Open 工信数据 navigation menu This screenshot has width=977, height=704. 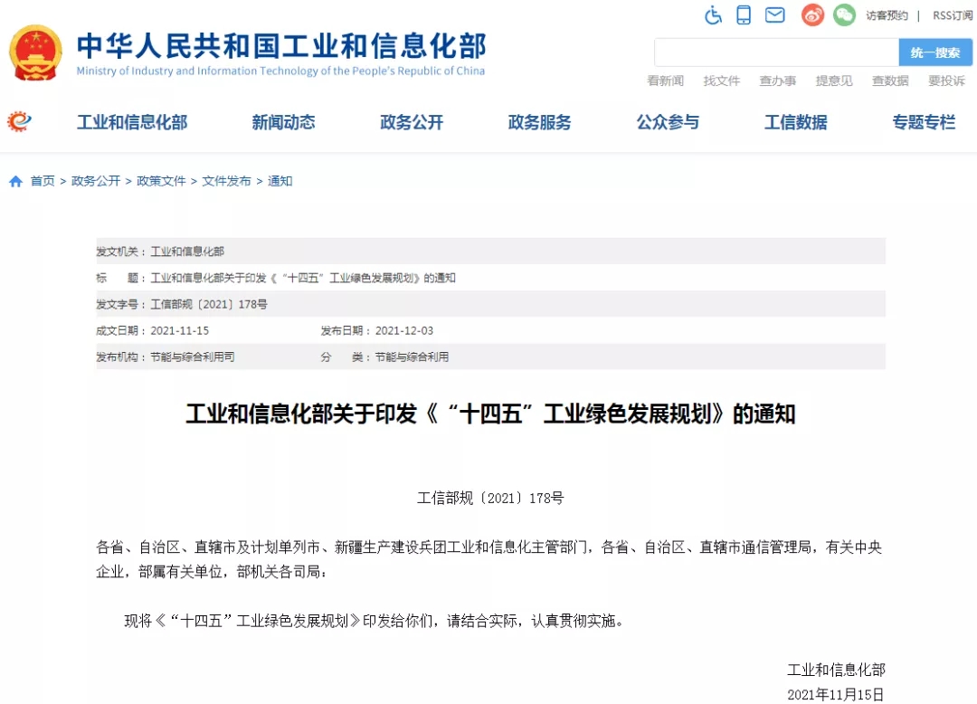point(796,122)
